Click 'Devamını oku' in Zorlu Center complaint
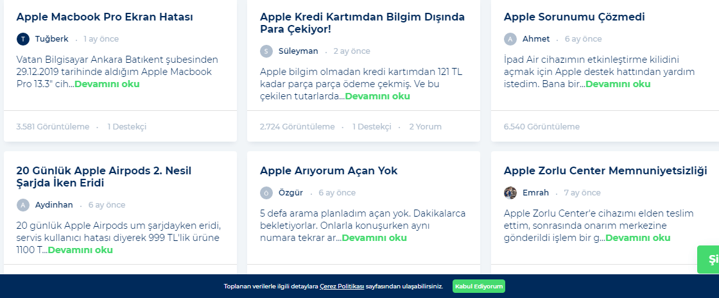This screenshot has height=298, width=719. pos(638,238)
